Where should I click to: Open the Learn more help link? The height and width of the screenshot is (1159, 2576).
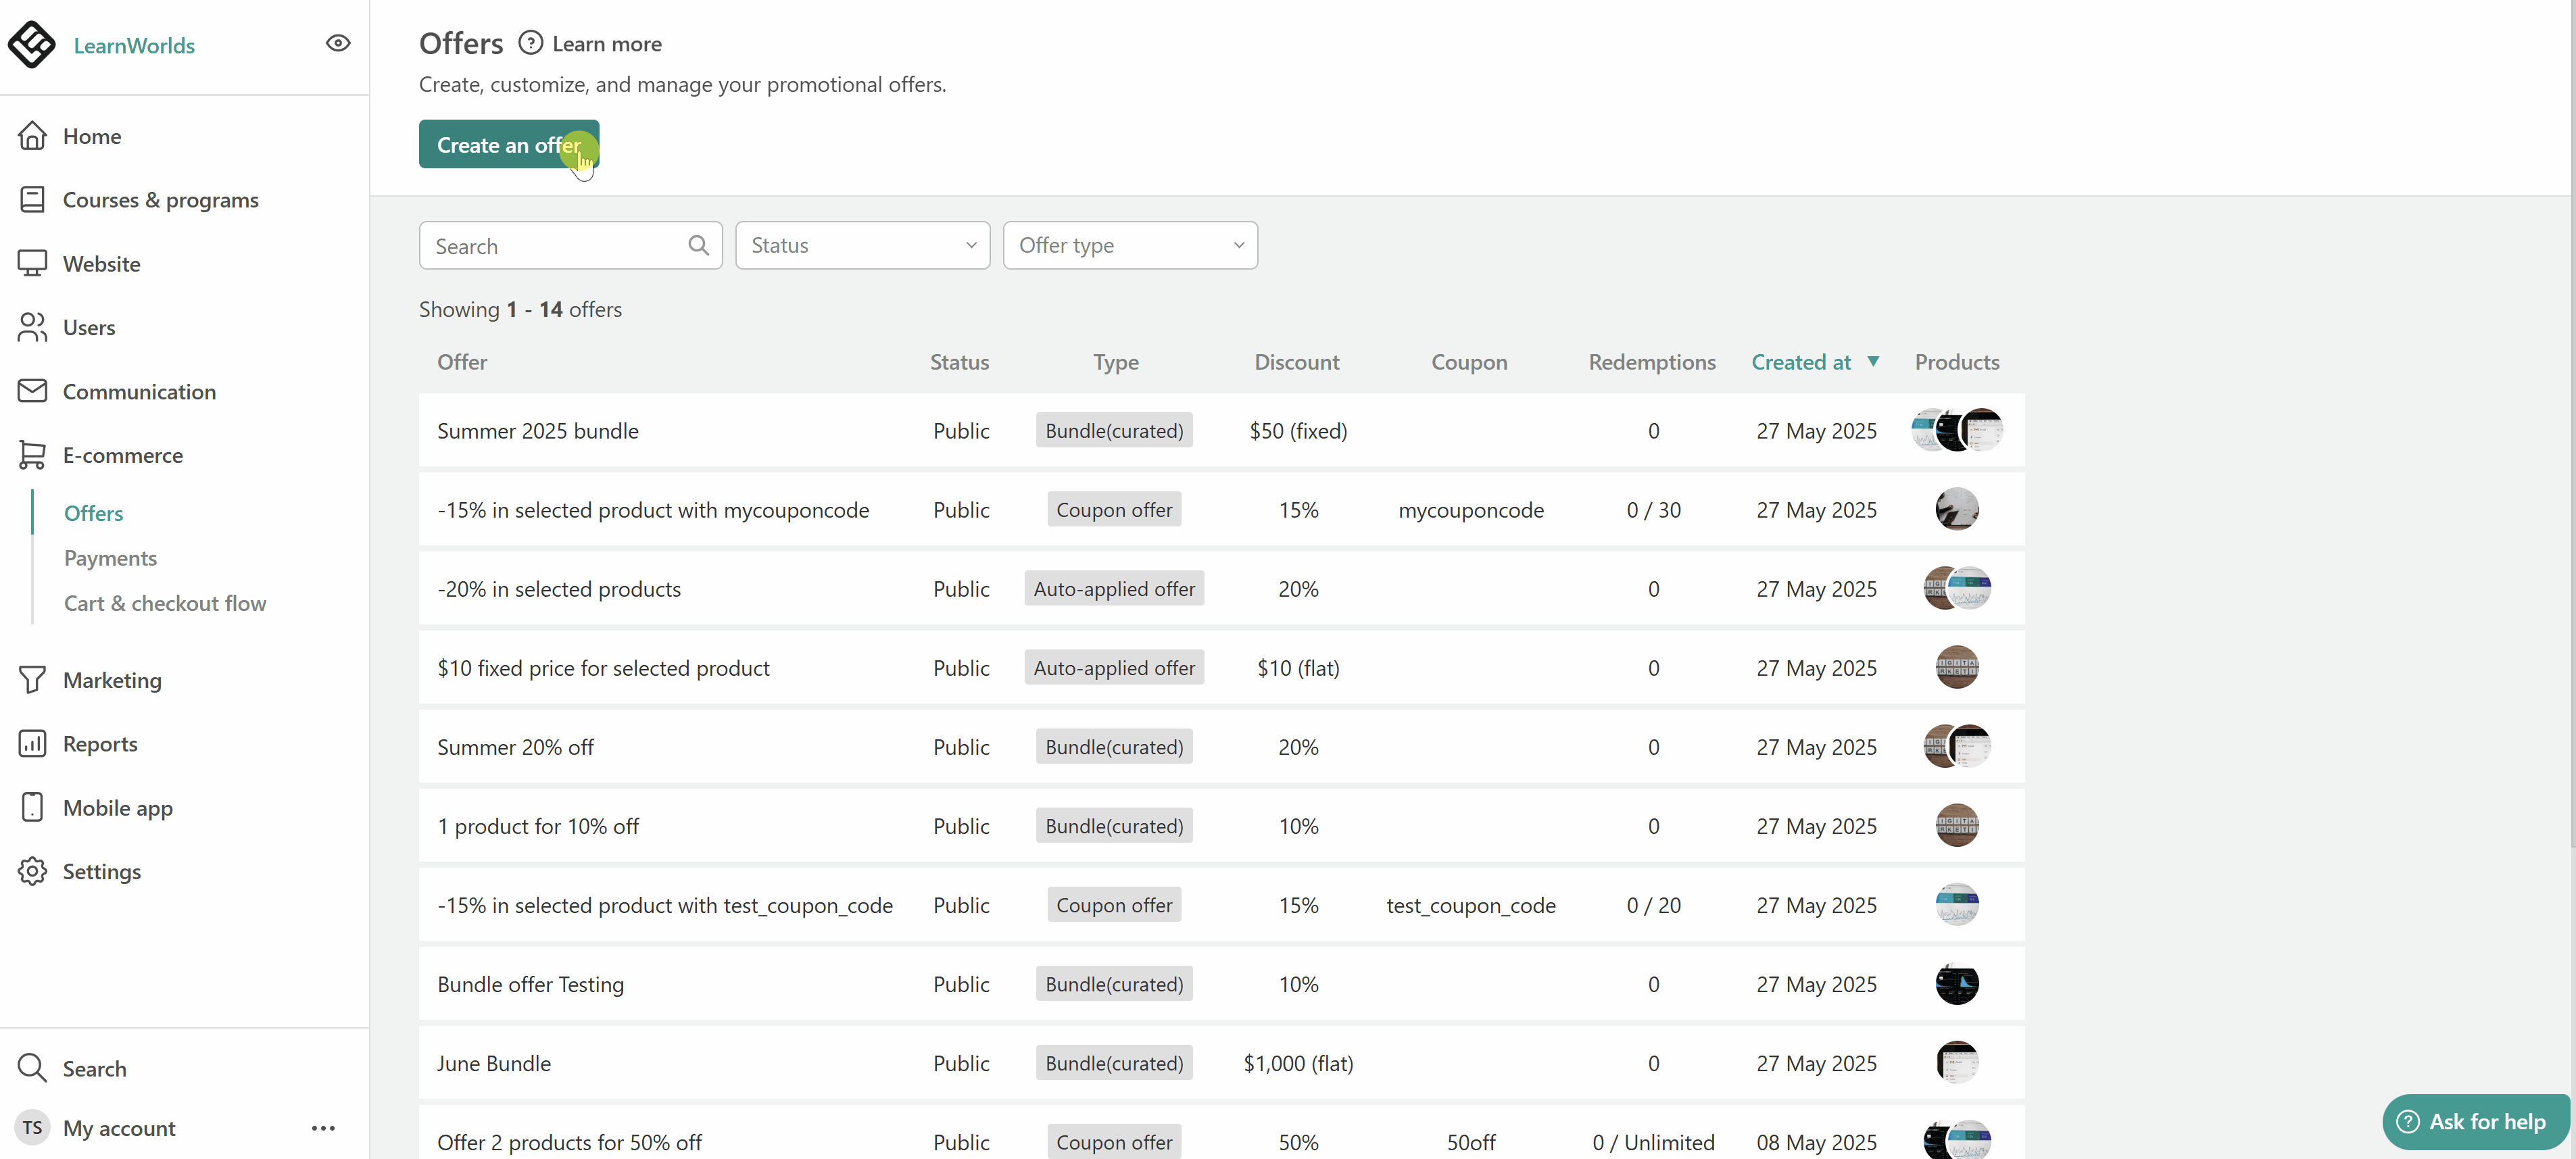pyautogui.click(x=606, y=44)
